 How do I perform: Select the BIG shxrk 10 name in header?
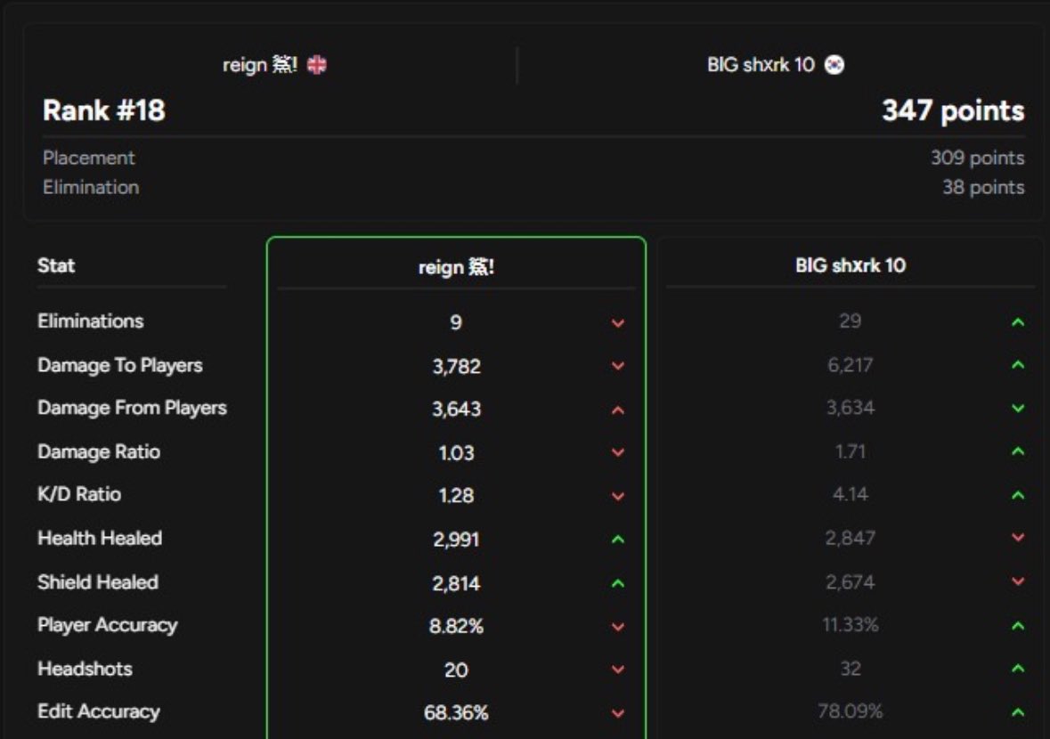click(761, 65)
